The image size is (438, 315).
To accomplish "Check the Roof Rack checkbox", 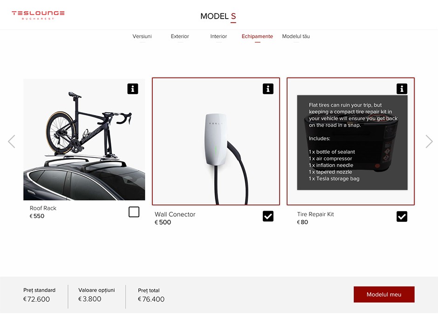I will 134,212.
